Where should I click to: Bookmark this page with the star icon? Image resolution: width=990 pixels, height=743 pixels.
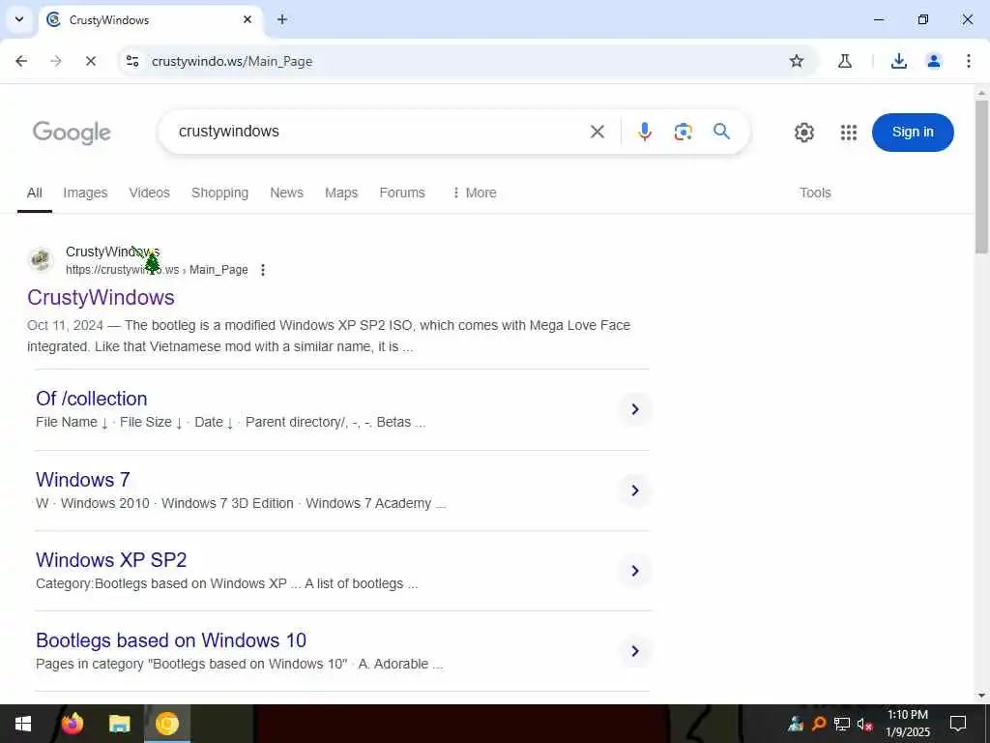797,61
